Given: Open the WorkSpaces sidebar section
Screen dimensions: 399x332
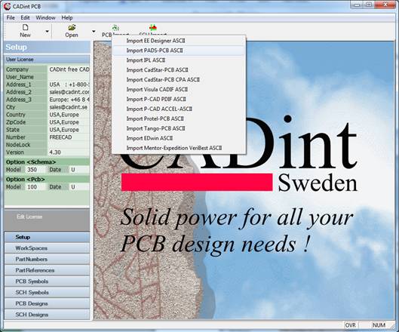Looking at the screenshot, I should click(47, 248).
